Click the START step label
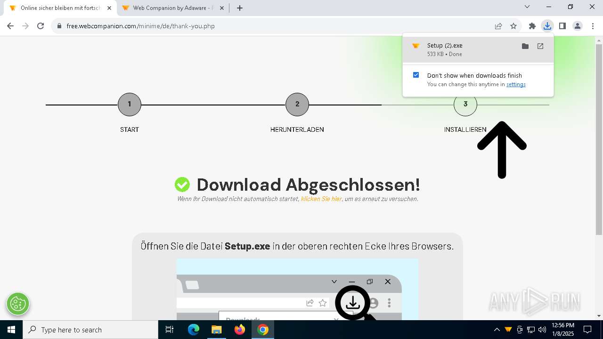The image size is (603, 339). coord(130,129)
